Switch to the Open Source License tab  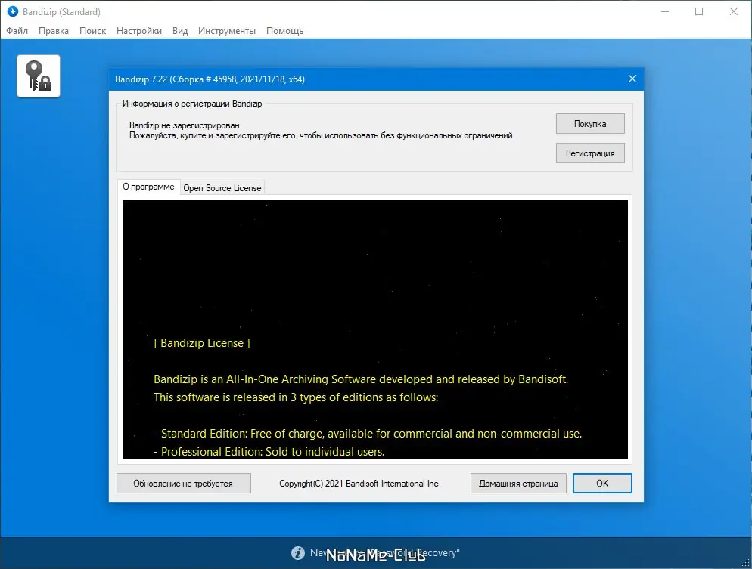pos(222,187)
